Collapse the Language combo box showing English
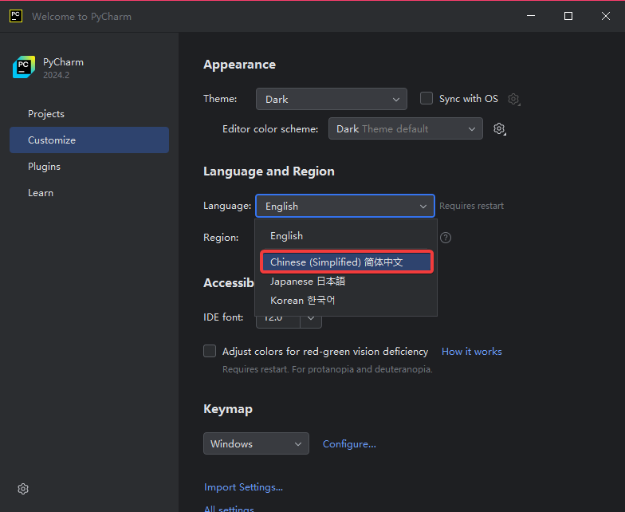The height and width of the screenshot is (512, 625). [x=344, y=206]
